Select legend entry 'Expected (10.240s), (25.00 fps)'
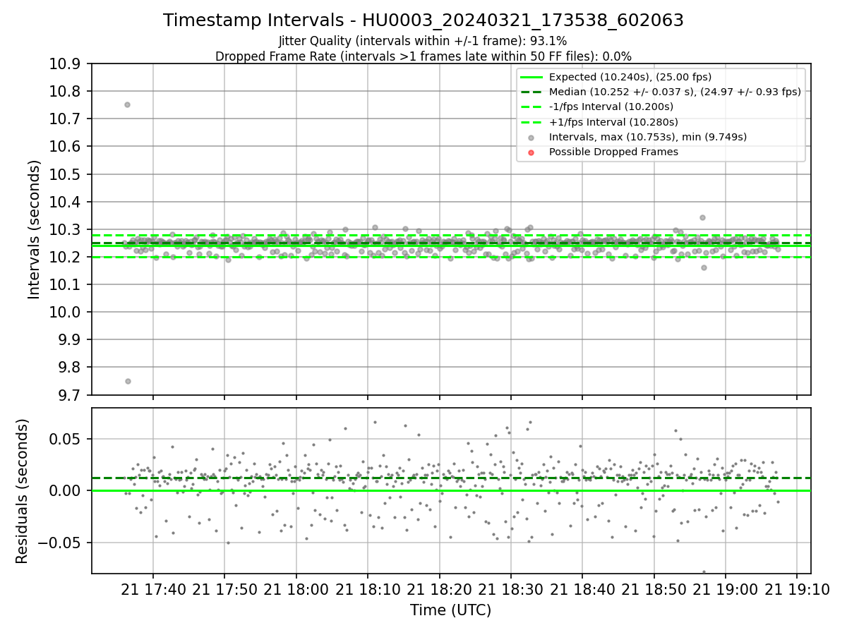This screenshot has width=847, height=635. click(630, 77)
